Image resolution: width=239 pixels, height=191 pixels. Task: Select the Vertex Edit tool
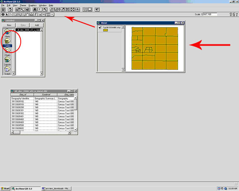pyautogui.click(x=11, y=15)
